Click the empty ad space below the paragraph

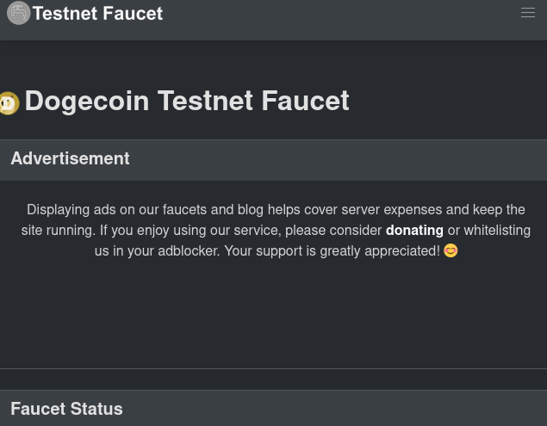point(274,314)
